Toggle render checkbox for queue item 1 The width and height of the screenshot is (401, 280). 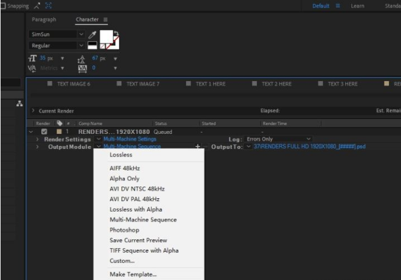pyautogui.click(x=45, y=132)
